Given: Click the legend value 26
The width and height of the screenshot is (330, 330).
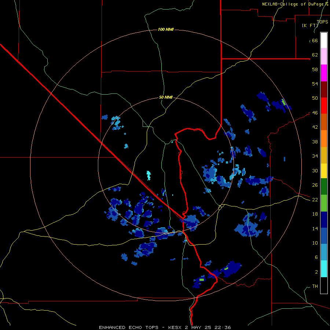Looking at the screenshot, I should pyautogui.click(x=315, y=185).
